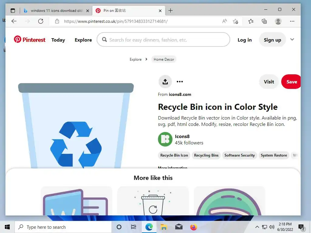Click the share pin upload icon

point(165,82)
